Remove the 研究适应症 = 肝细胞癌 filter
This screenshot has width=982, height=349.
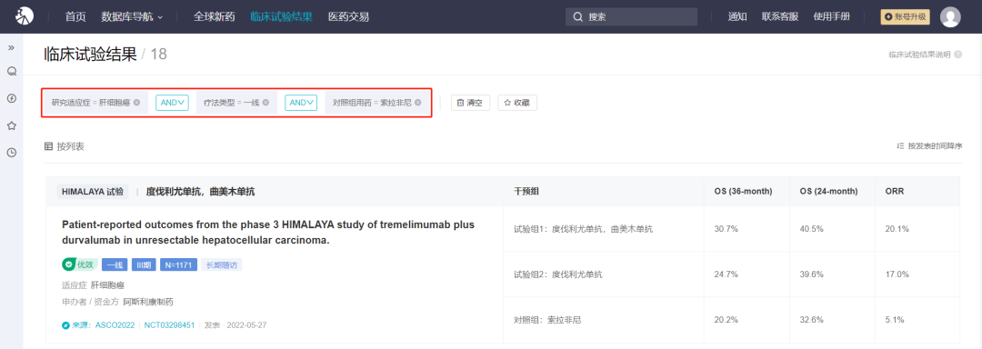click(x=136, y=103)
